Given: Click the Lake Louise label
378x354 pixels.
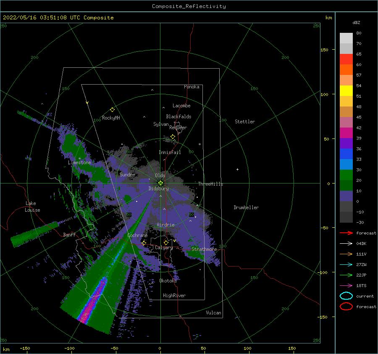Looking at the screenshot, I should point(32,207).
